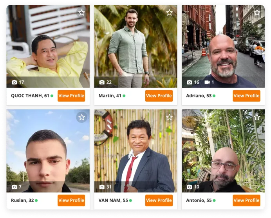The width and height of the screenshot is (271, 218).
Task: Toggle the favorite star on Martin's card
Action: [x=169, y=13]
